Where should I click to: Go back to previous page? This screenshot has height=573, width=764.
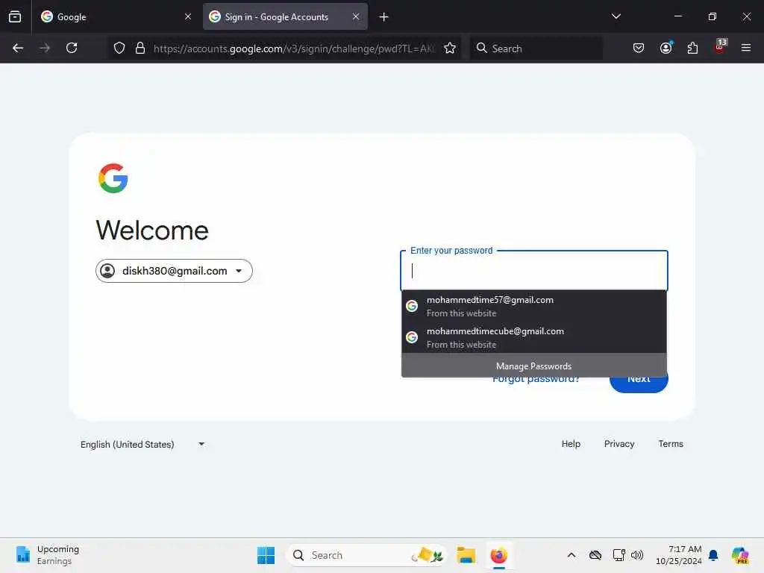tap(18, 48)
